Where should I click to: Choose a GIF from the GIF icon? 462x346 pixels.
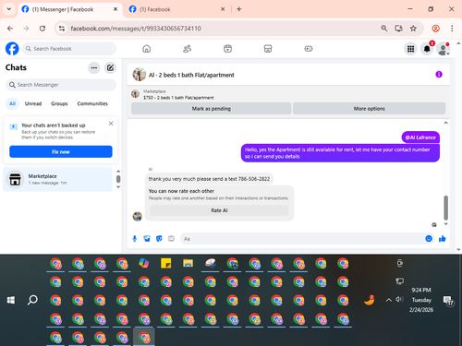coord(171,239)
